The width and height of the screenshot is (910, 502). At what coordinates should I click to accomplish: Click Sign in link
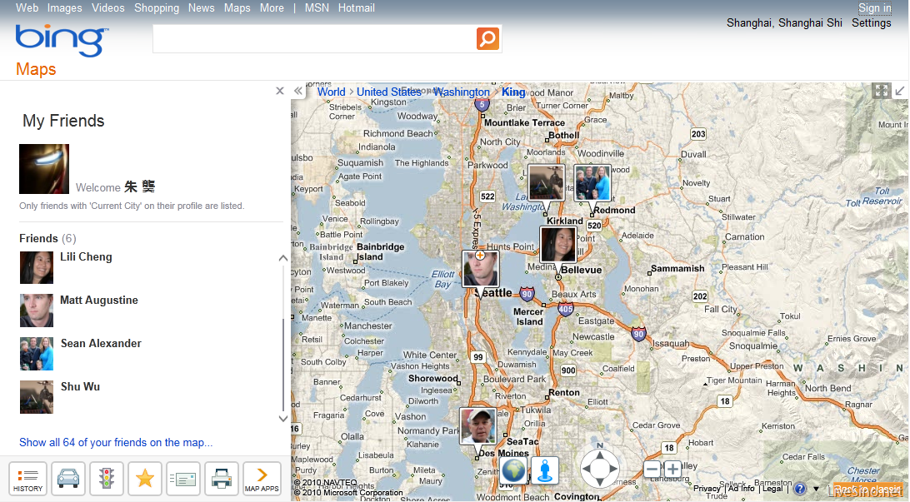875,8
